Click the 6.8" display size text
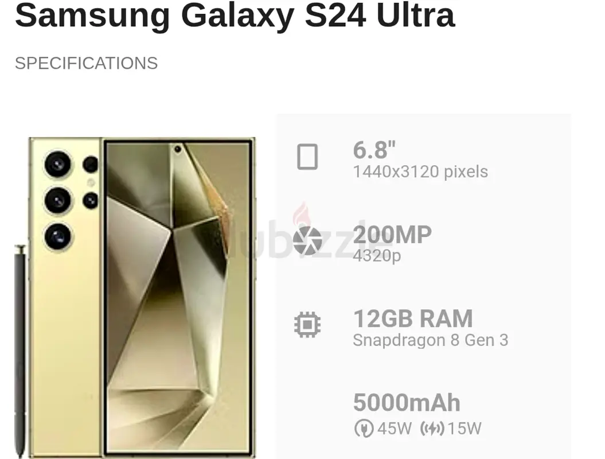This screenshot has height=459, width=605. point(374,150)
